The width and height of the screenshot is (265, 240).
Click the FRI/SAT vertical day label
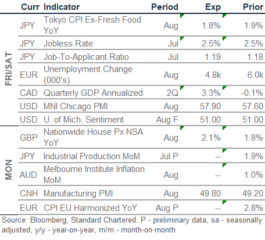click(x=9, y=69)
